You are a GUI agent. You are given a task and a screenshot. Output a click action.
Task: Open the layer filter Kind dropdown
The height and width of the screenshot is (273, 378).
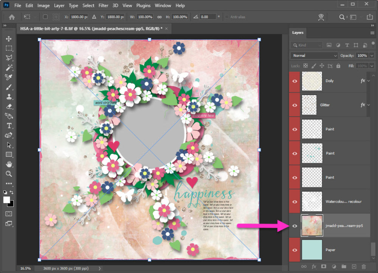point(307,45)
